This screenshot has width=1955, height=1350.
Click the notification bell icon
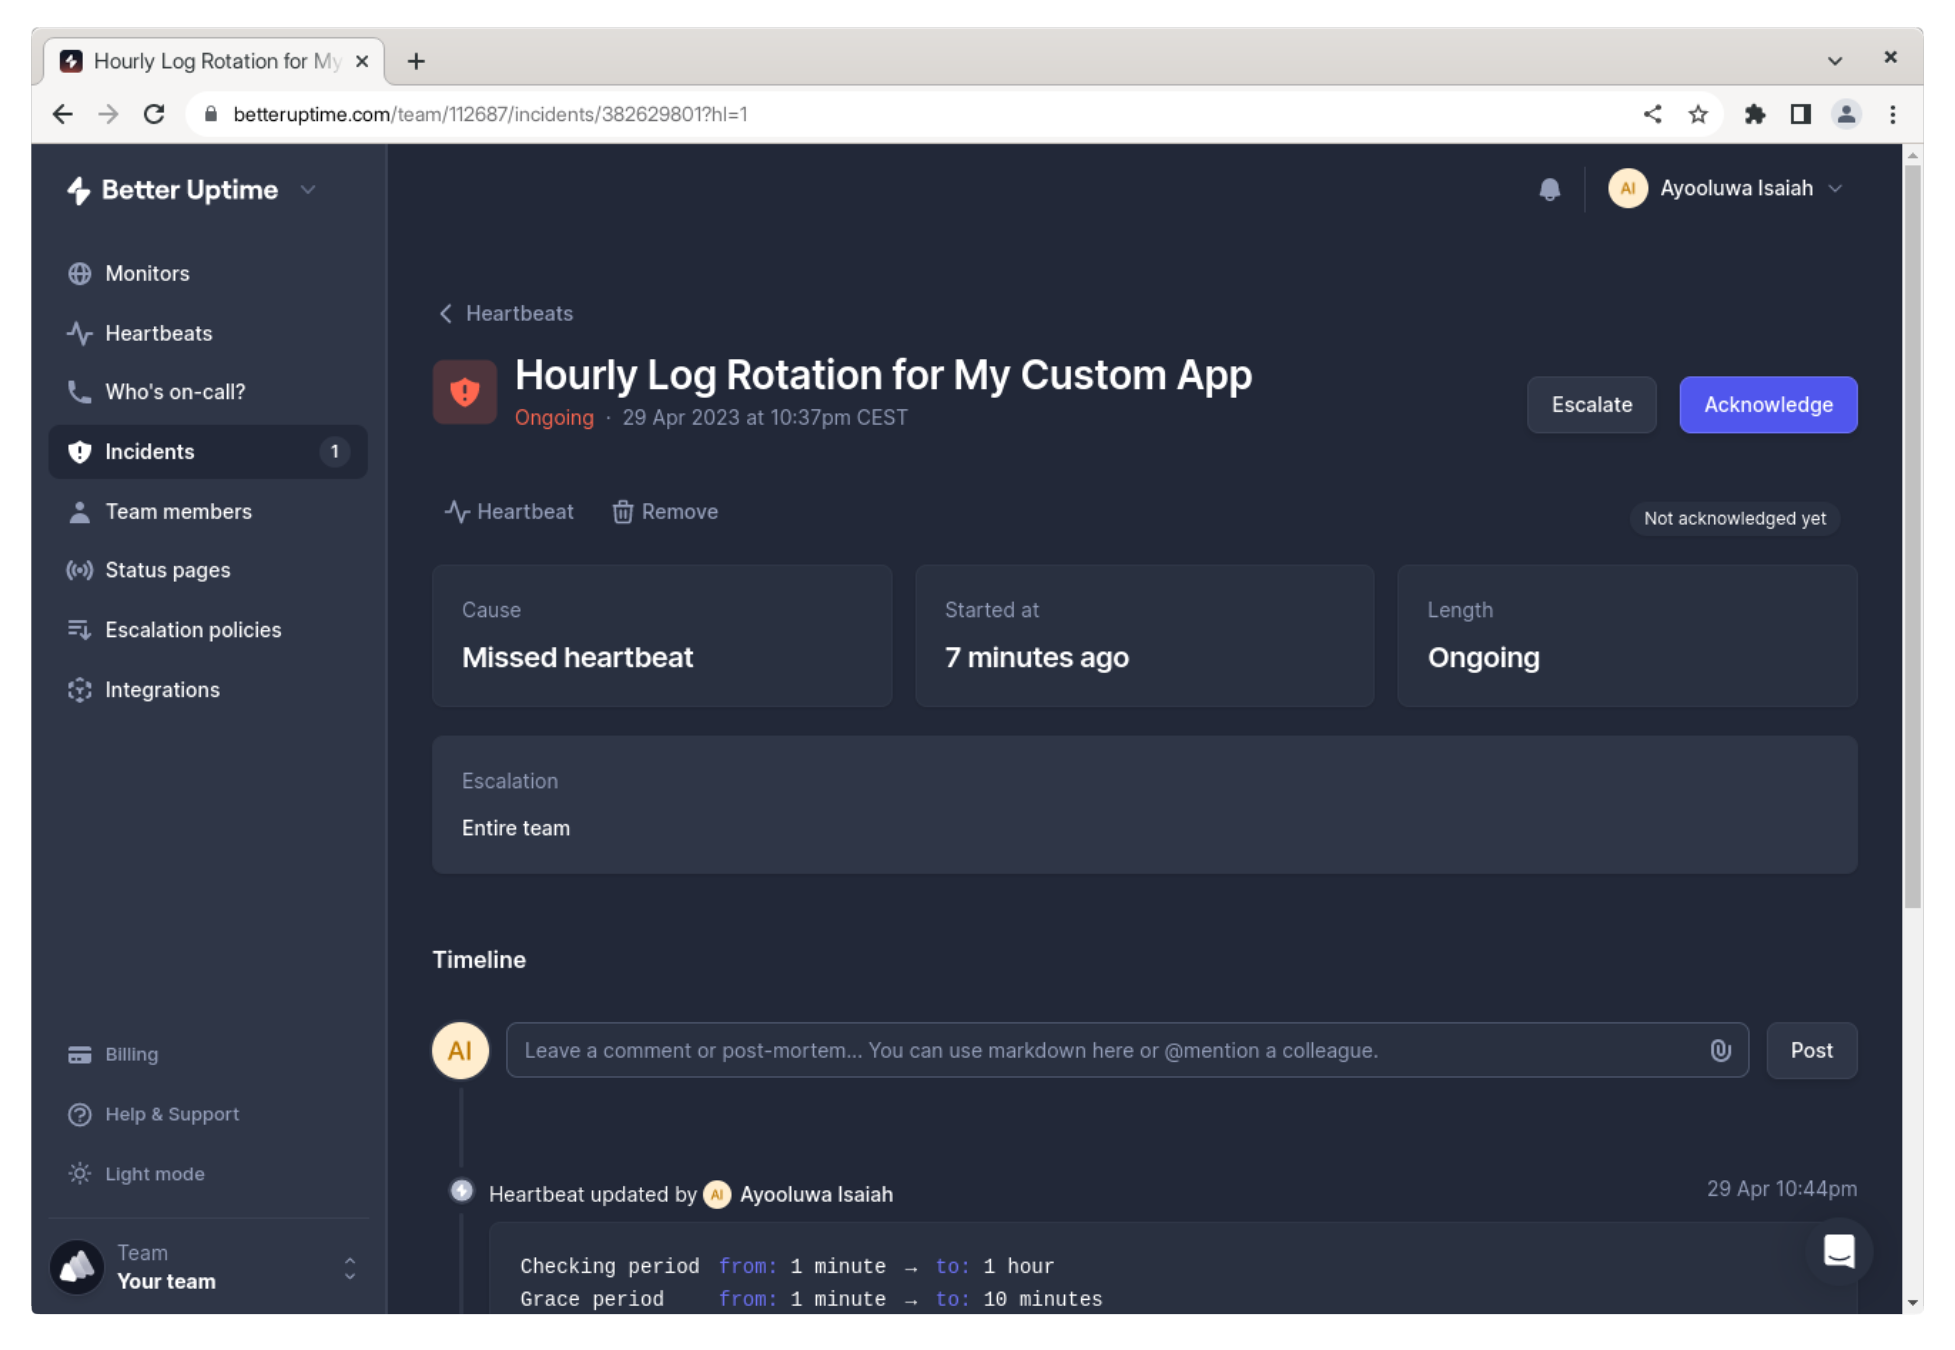click(1549, 189)
